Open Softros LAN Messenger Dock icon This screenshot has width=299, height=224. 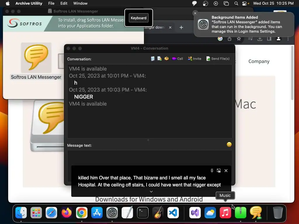(256, 213)
